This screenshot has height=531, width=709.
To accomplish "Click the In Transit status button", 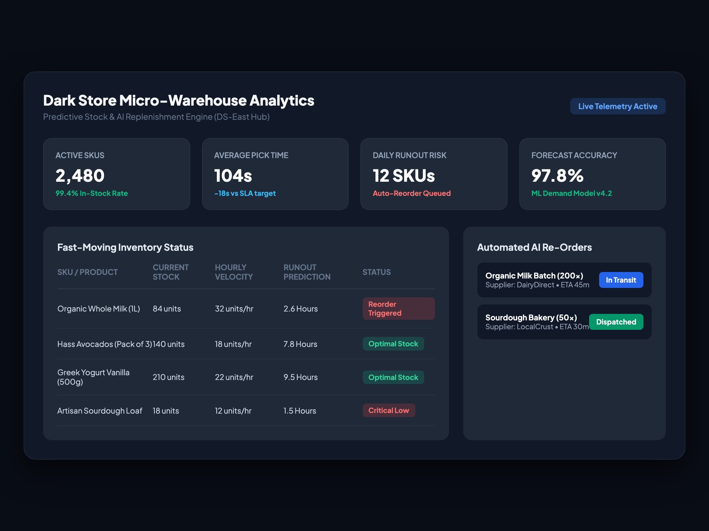I will (x=621, y=280).
